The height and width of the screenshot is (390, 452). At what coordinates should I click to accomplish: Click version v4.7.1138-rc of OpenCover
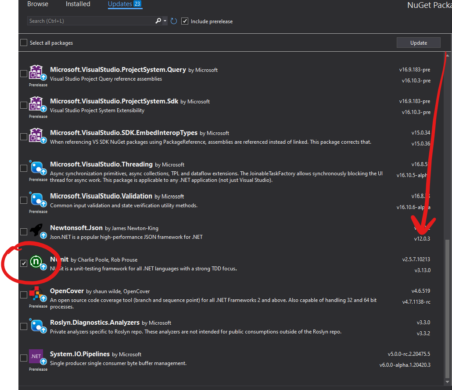pos(416,302)
